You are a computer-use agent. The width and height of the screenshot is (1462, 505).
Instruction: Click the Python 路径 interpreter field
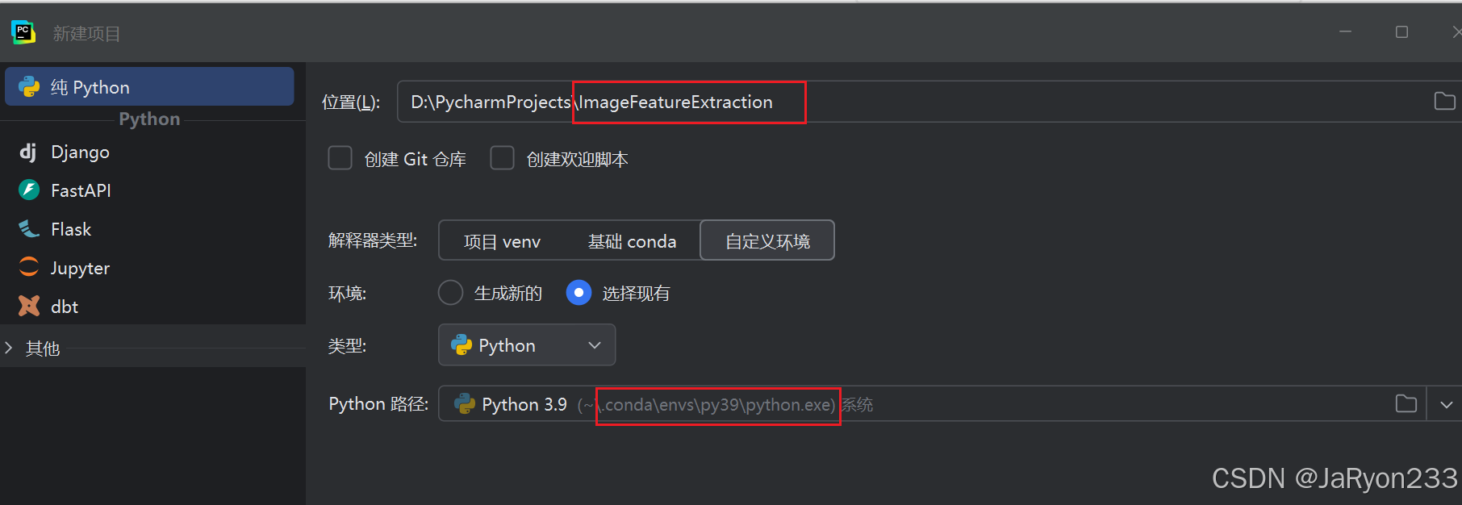coord(932,403)
